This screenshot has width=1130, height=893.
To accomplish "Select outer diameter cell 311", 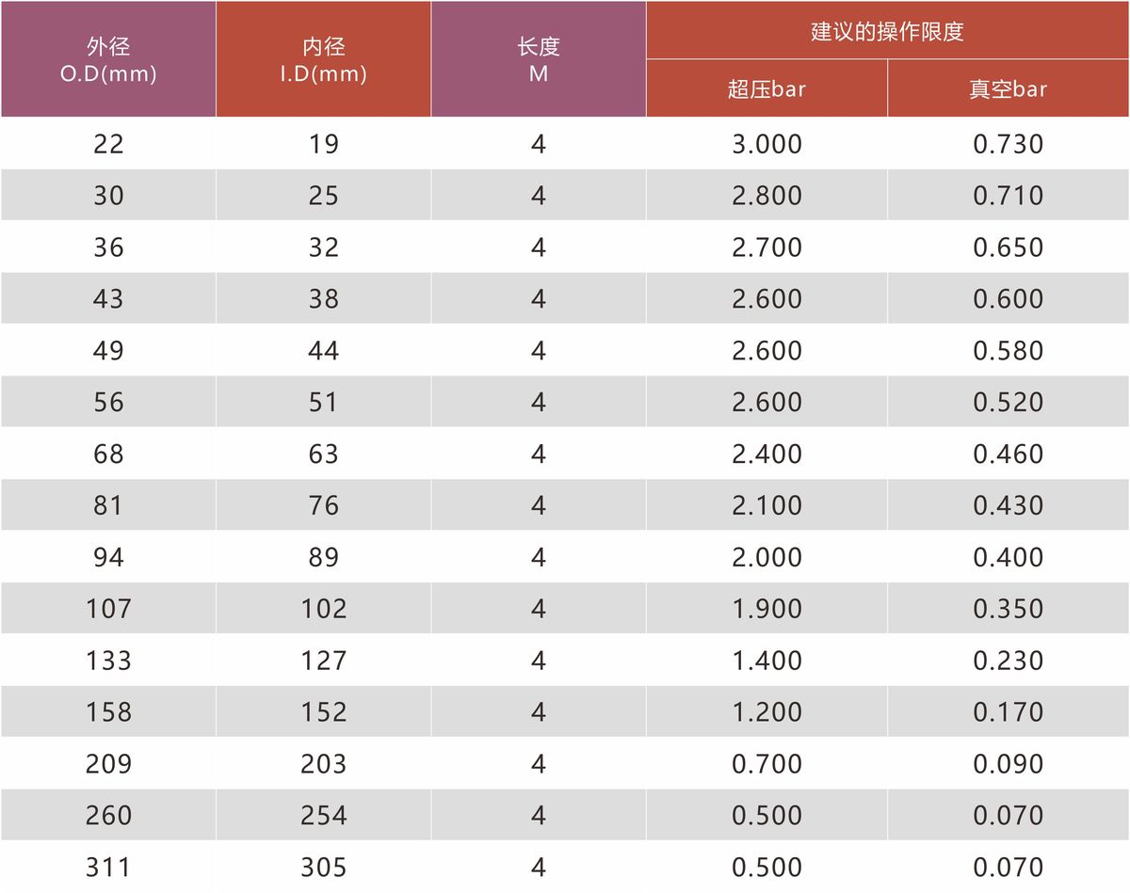I will (108, 867).
